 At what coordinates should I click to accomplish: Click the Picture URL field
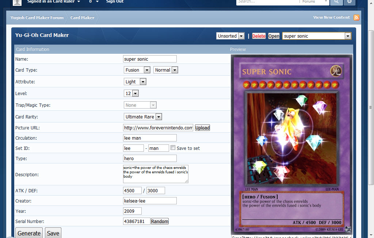[158, 128]
